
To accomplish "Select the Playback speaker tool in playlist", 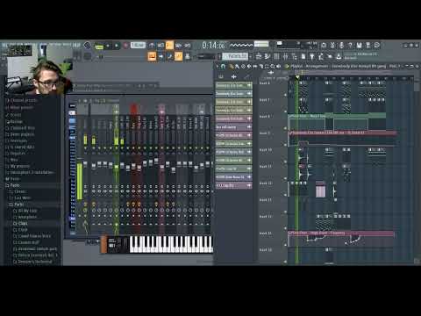I will 279,67.
